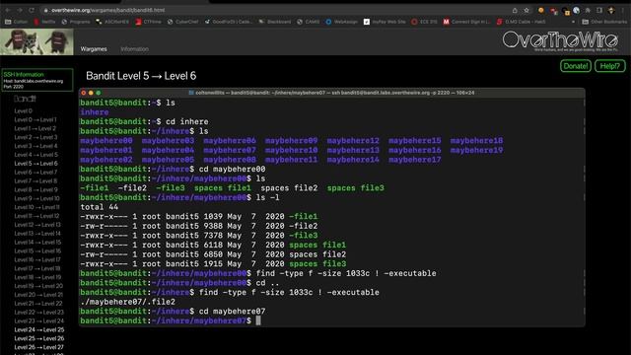The image size is (631, 355).
Task: Reload the page with the refresh icon
Action: click(32, 10)
